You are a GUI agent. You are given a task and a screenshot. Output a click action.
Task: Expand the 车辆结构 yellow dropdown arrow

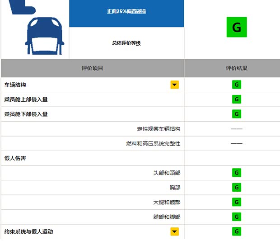(174, 85)
